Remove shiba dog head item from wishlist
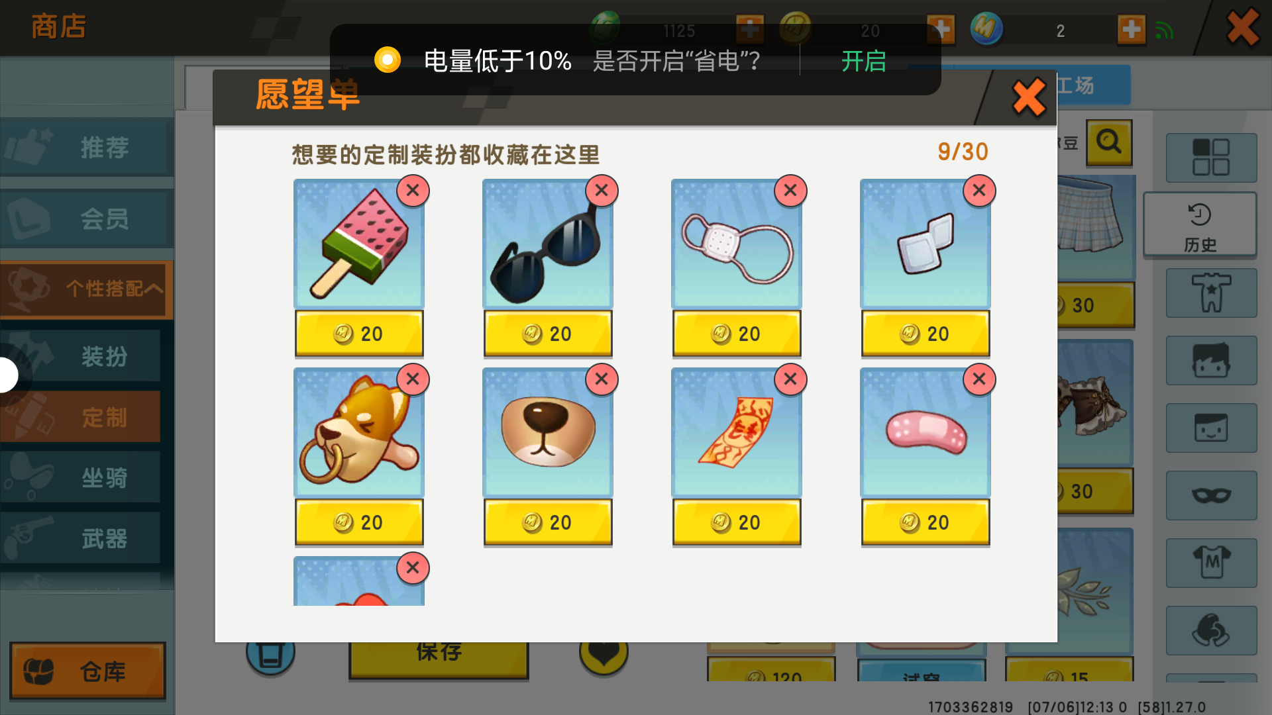The height and width of the screenshot is (715, 1272). 413,379
